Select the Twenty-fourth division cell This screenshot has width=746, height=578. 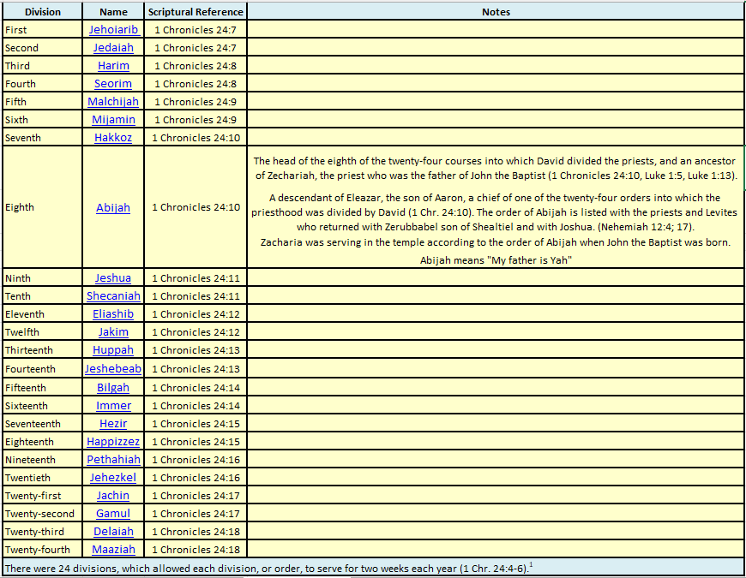point(42,550)
